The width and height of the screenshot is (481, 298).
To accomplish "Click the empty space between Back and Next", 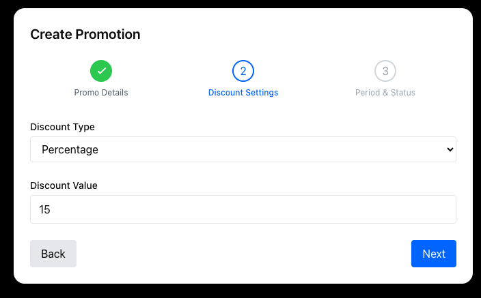I will [x=243, y=254].
